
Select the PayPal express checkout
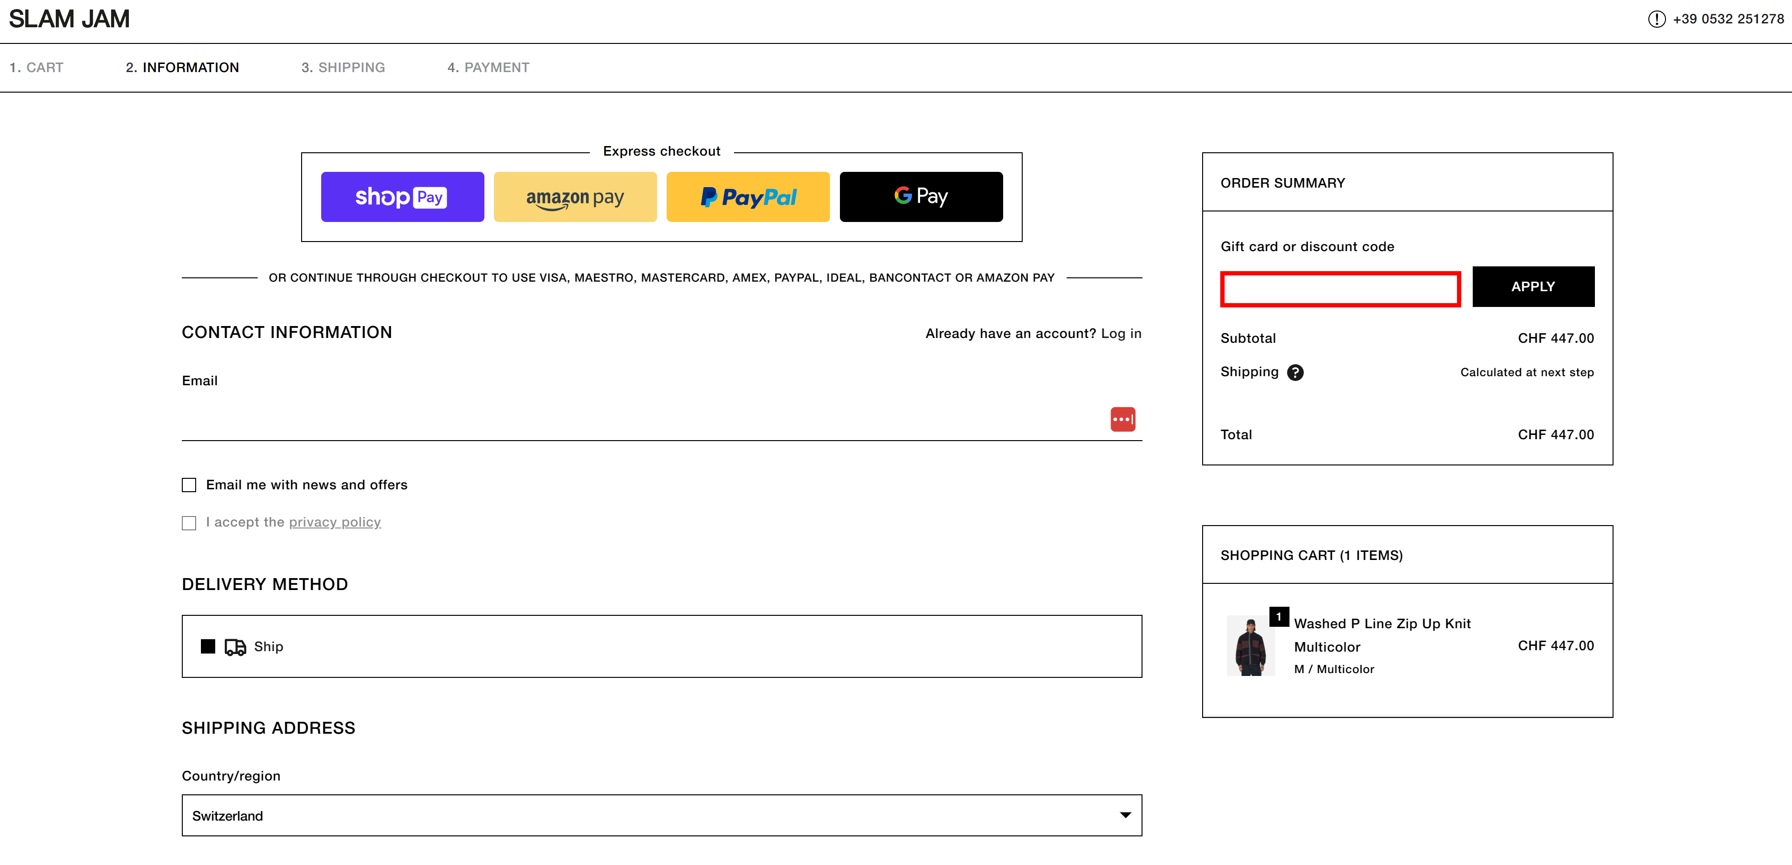point(748,197)
